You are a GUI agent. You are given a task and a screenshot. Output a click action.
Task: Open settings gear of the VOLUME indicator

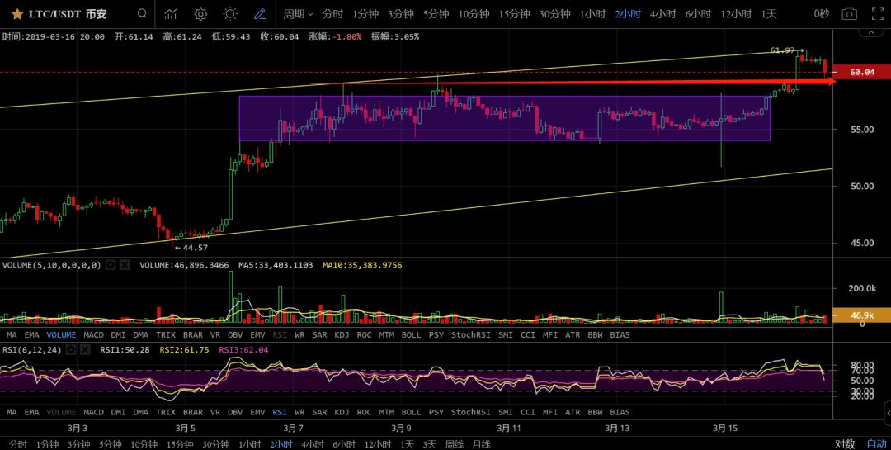(111, 265)
